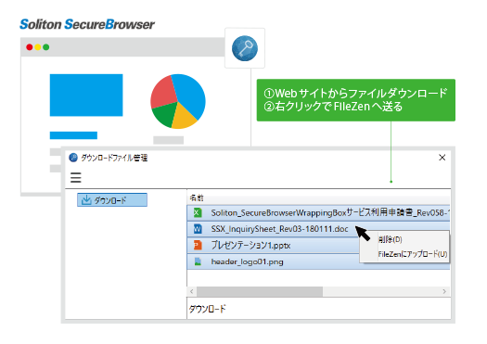Viewport: 487px width, 344px height.
Task: Click the pie chart in browser mockup
Action: pos(178,101)
